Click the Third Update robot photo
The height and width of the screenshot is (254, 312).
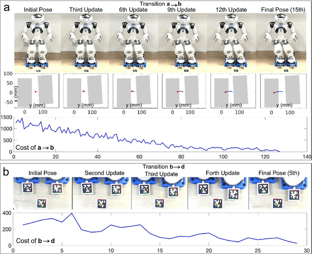click(x=85, y=42)
